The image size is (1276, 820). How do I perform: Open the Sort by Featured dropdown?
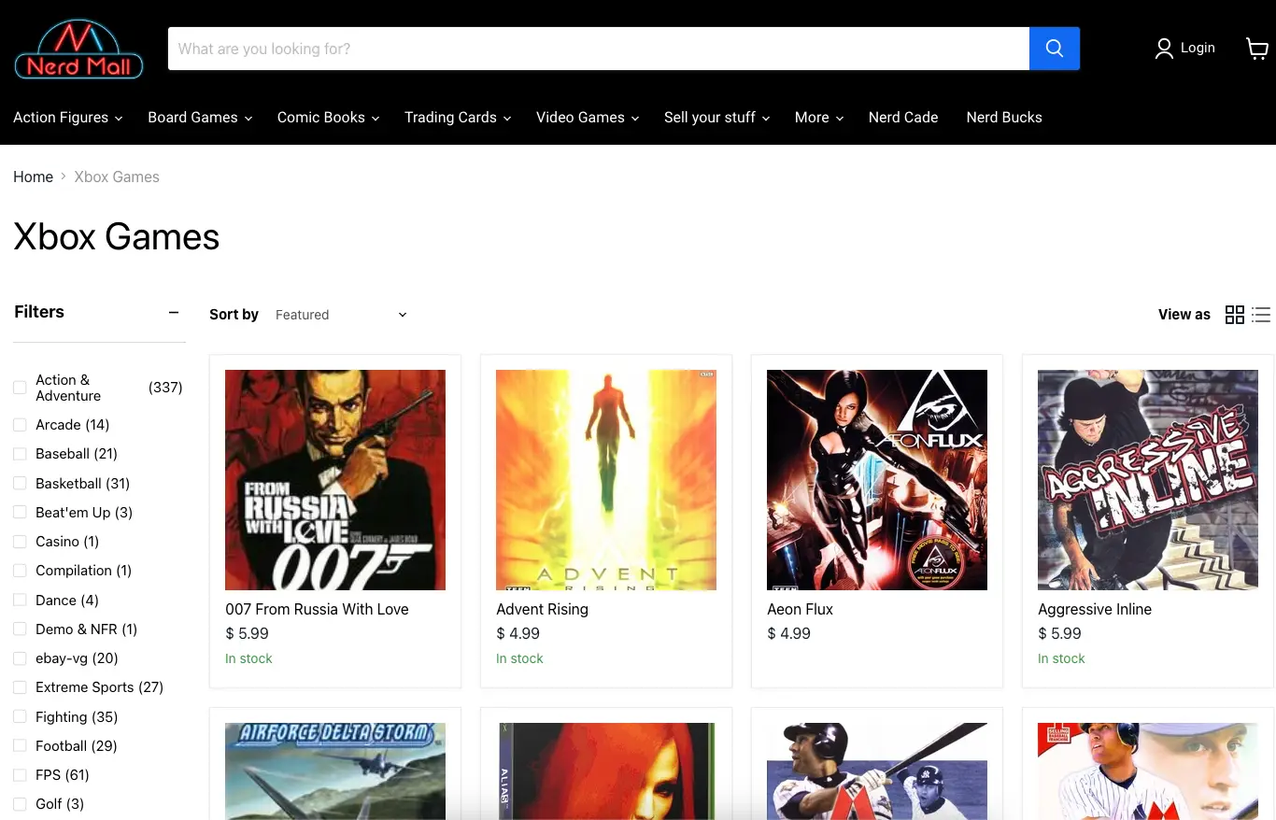(341, 315)
